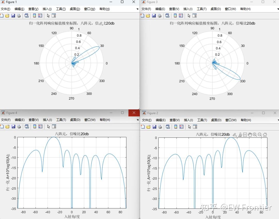This screenshot has width=279, height=219.
Task: Click 330 degree tick label in Figure 3
Action: (x=243, y=81)
